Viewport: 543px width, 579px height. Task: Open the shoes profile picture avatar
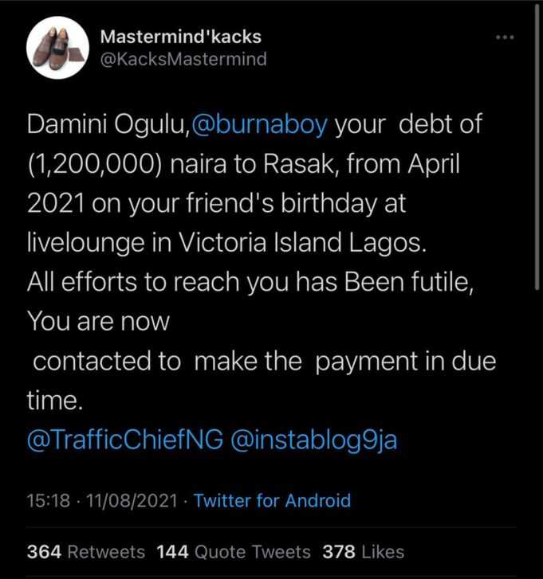coord(57,49)
